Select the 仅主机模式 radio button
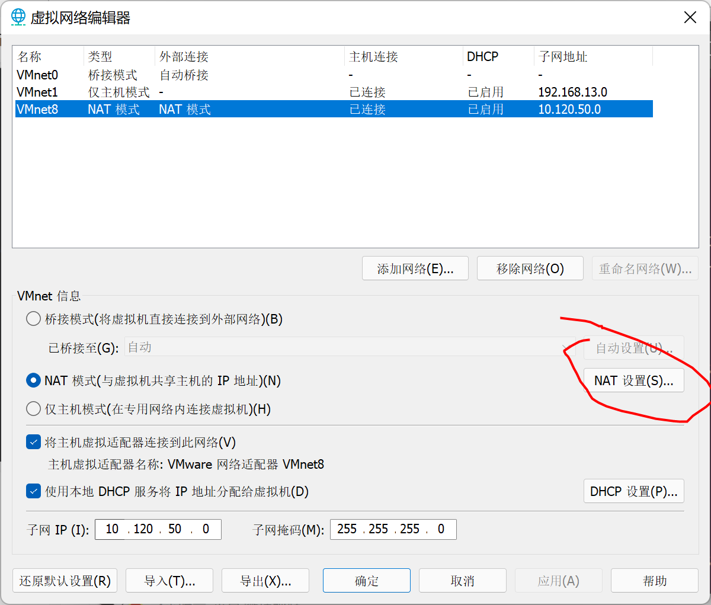 34,409
